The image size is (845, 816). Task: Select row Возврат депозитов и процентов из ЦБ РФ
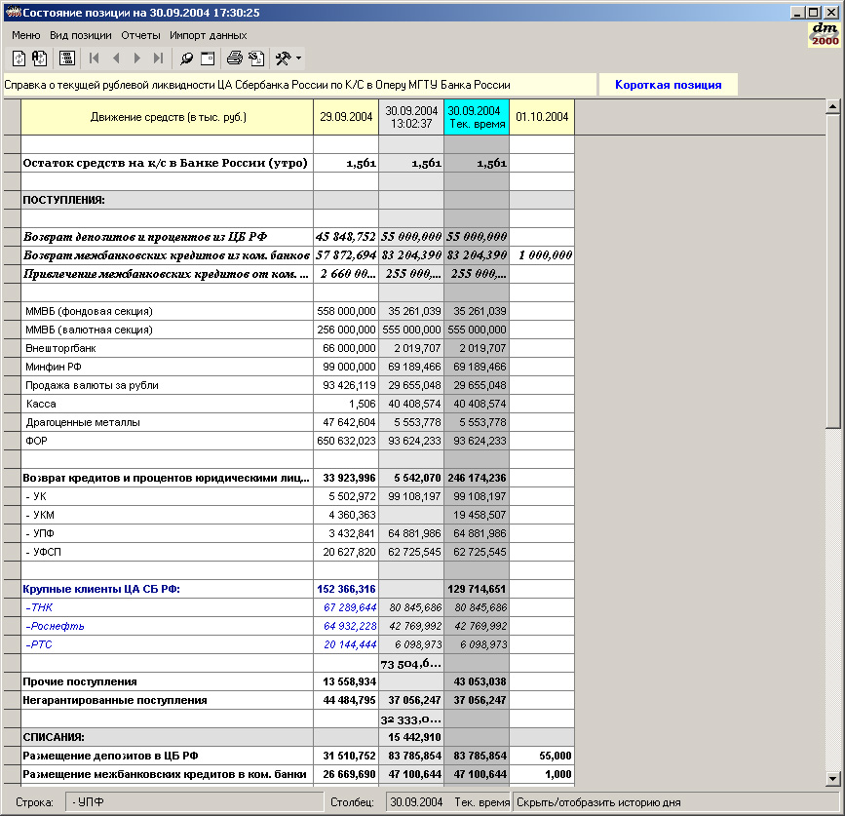click(x=168, y=237)
